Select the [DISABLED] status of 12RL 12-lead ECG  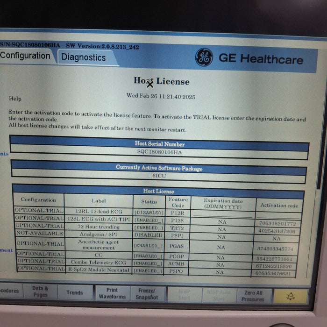pos(149,212)
